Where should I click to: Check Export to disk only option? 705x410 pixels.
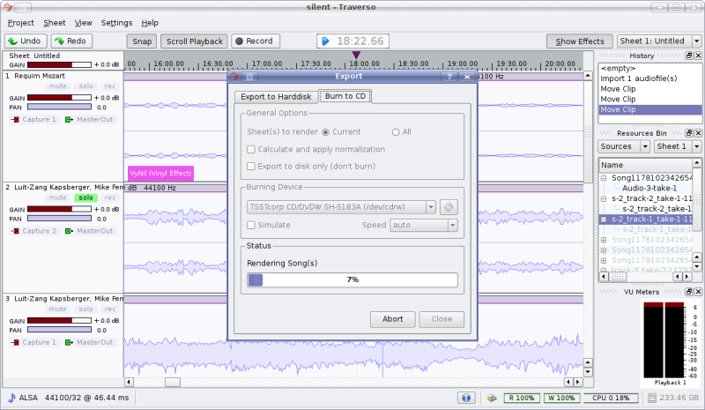[x=251, y=167]
